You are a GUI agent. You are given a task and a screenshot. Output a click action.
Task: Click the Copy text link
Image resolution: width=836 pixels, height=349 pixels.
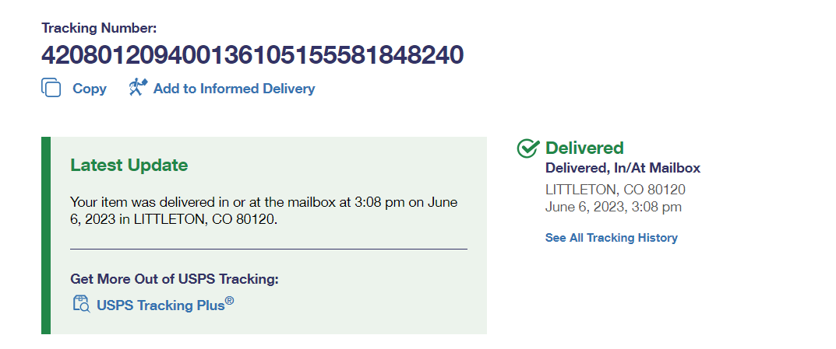click(89, 89)
